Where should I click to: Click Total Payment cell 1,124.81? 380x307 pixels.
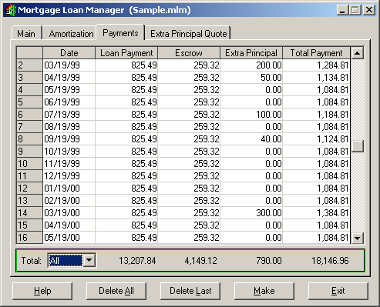tap(316, 139)
